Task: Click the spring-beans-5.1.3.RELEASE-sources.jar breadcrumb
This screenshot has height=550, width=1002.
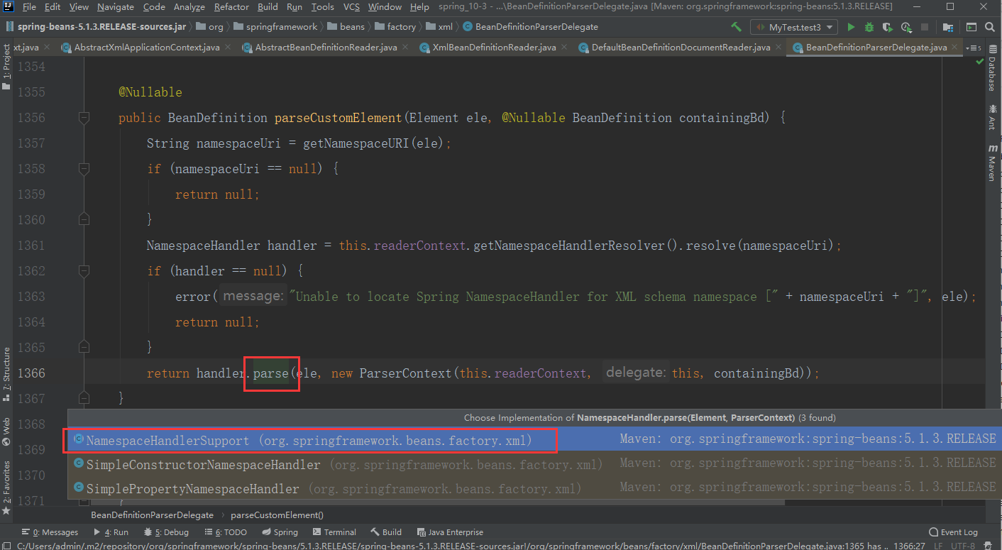Action: (x=98, y=27)
